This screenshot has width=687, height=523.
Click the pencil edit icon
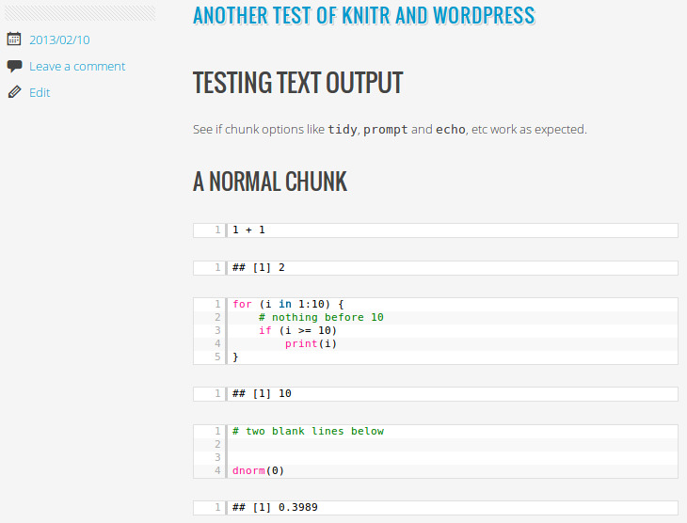click(14, 92)
